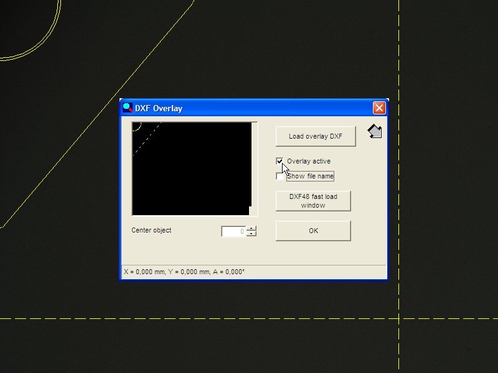Confirm the dialog with OK
This screenshot has height=373, width=498.
click(313, 231)
